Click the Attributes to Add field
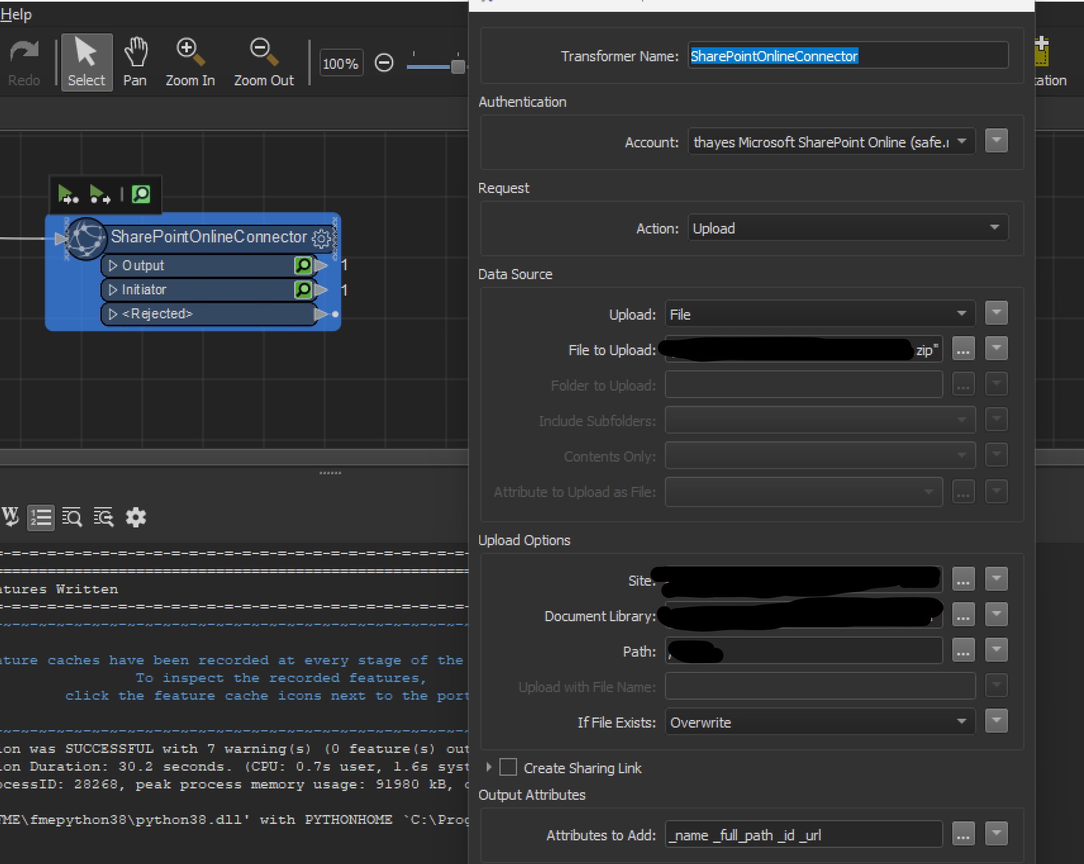 (x=803, y=835)
